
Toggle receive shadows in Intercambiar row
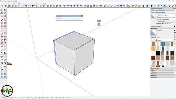(167, 23)
